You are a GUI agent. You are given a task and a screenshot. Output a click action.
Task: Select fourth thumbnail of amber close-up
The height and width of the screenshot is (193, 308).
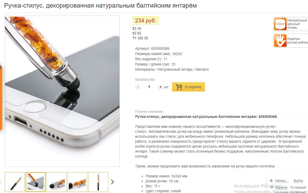pyautogui.click(x=77, y=182)
